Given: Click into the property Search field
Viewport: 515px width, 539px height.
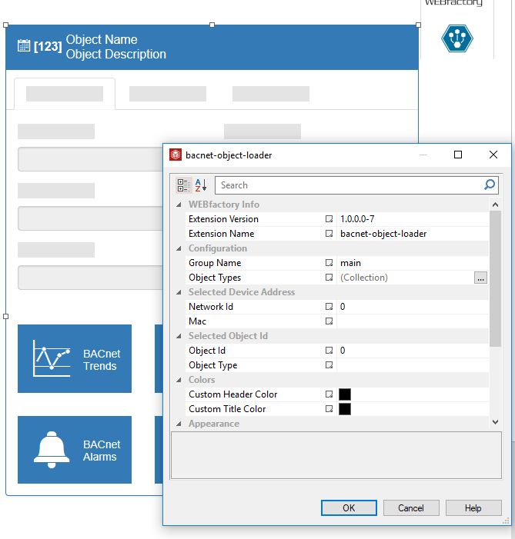Looking at the screenshot, I should click(x=346, y=185).
